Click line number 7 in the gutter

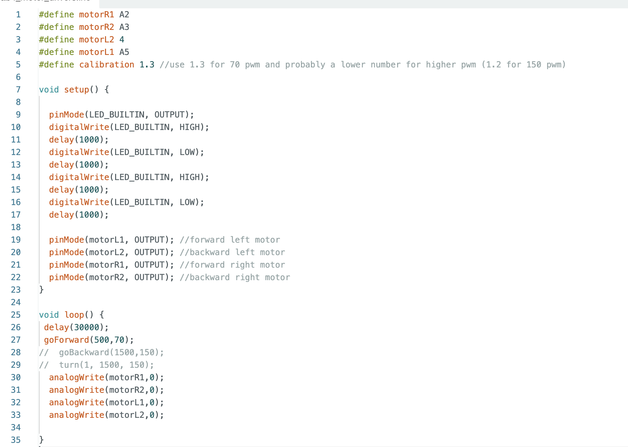(18, 90)
